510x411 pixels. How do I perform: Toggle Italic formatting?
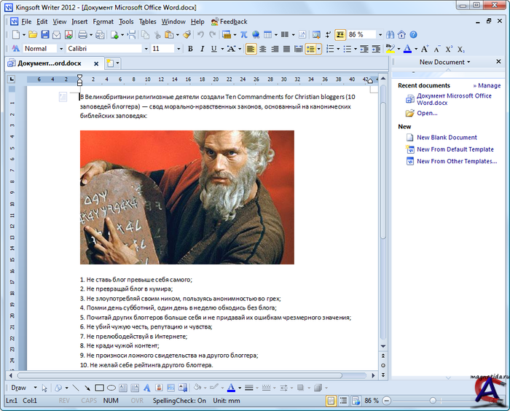(x=202, y=49)
